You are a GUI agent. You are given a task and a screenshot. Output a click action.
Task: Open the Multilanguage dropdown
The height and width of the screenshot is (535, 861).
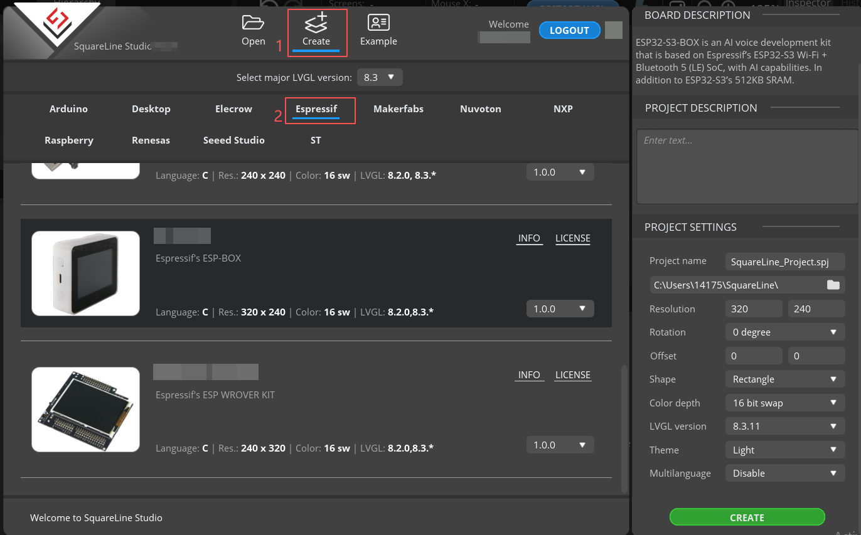tap(785, 473)
